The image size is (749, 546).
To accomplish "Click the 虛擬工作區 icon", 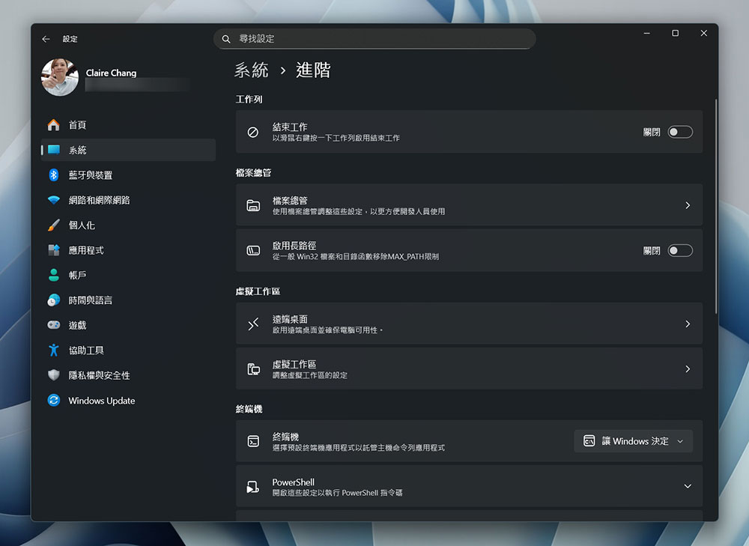I will pos(252,368).
